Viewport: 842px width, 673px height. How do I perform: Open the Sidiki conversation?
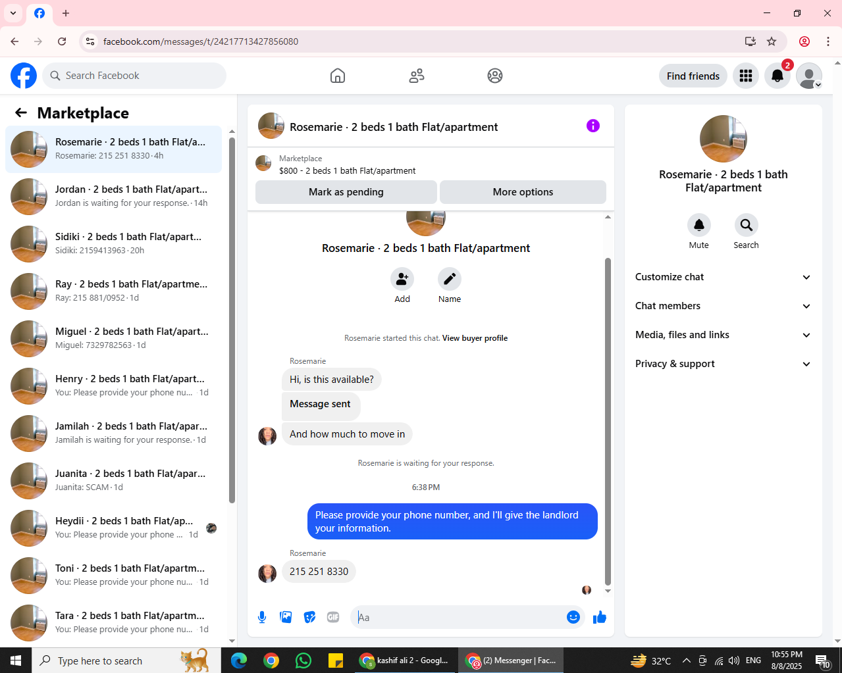[114, 244]
